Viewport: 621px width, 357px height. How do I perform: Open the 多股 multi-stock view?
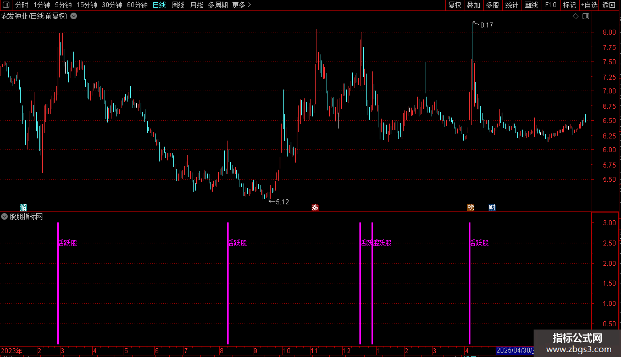coord(492,5)
